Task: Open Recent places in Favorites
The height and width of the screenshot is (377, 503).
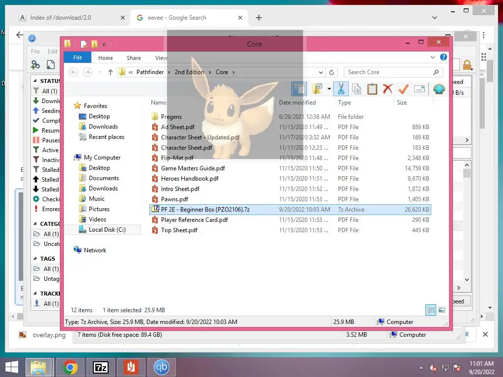Action: (x=106, y=137)
